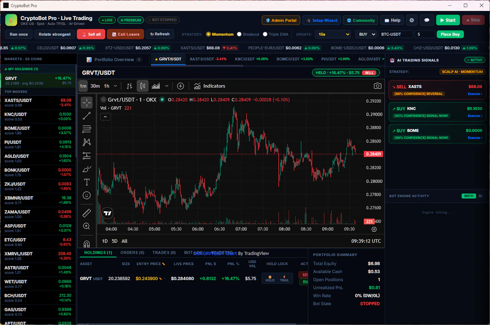Image resolution: width=490 pixels, height=325 pixels.
Task: Switch chart to area style
Action: click(156, 86)
